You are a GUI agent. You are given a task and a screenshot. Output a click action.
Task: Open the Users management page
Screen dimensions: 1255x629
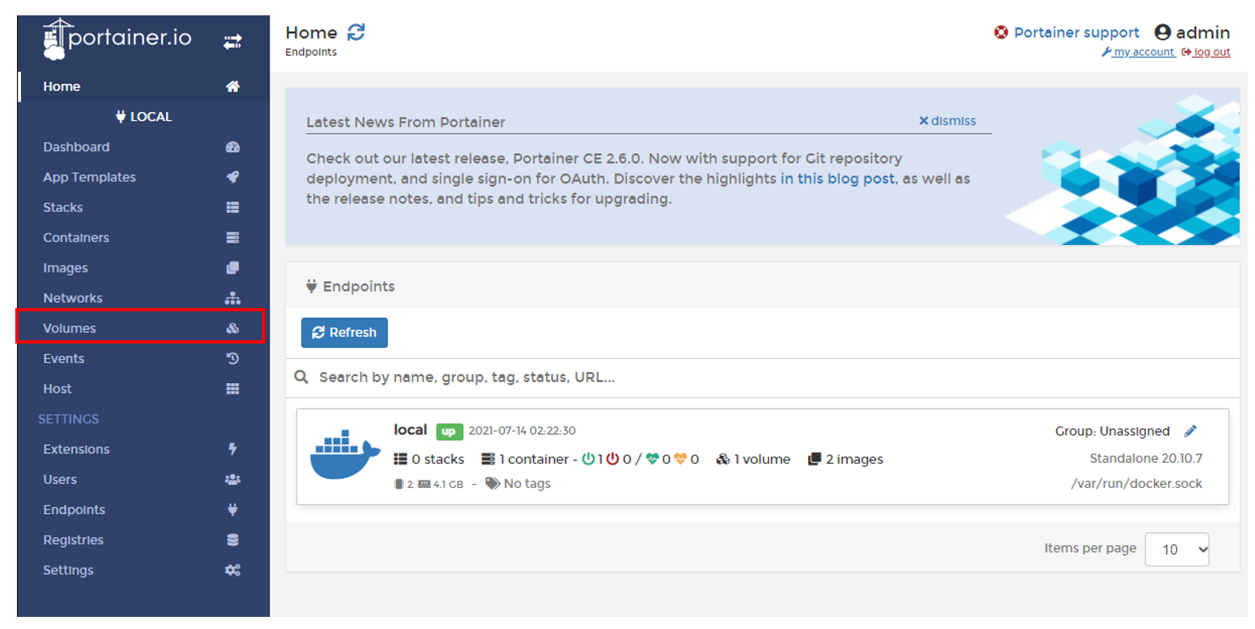point(144,480)
